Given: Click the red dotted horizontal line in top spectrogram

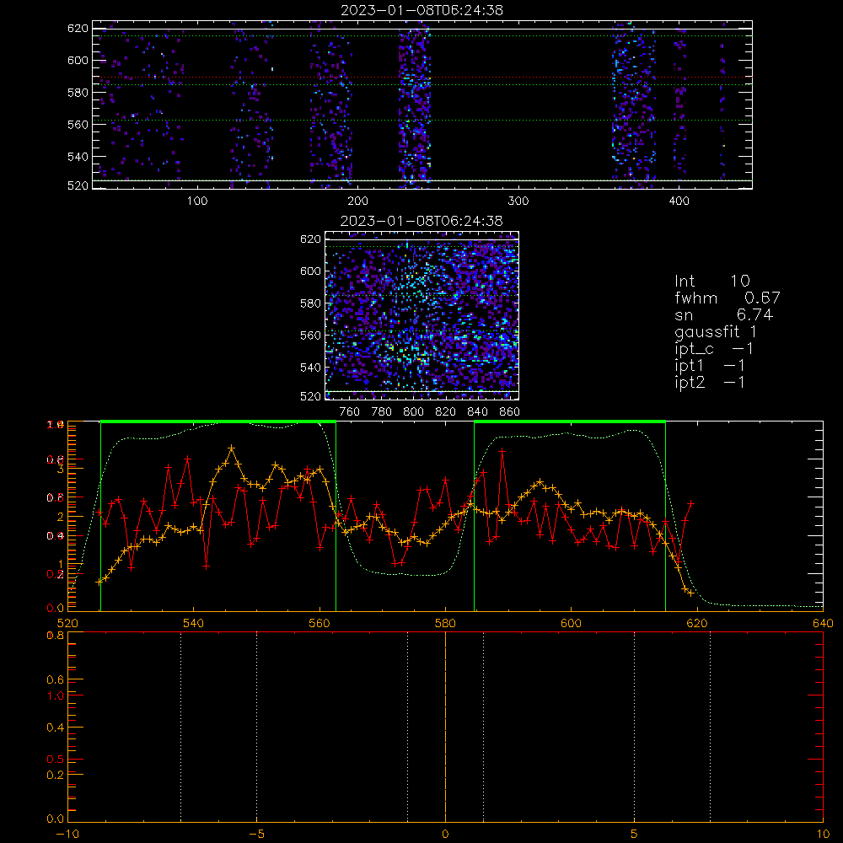Looking at the screenshot, I should [422, 78].
